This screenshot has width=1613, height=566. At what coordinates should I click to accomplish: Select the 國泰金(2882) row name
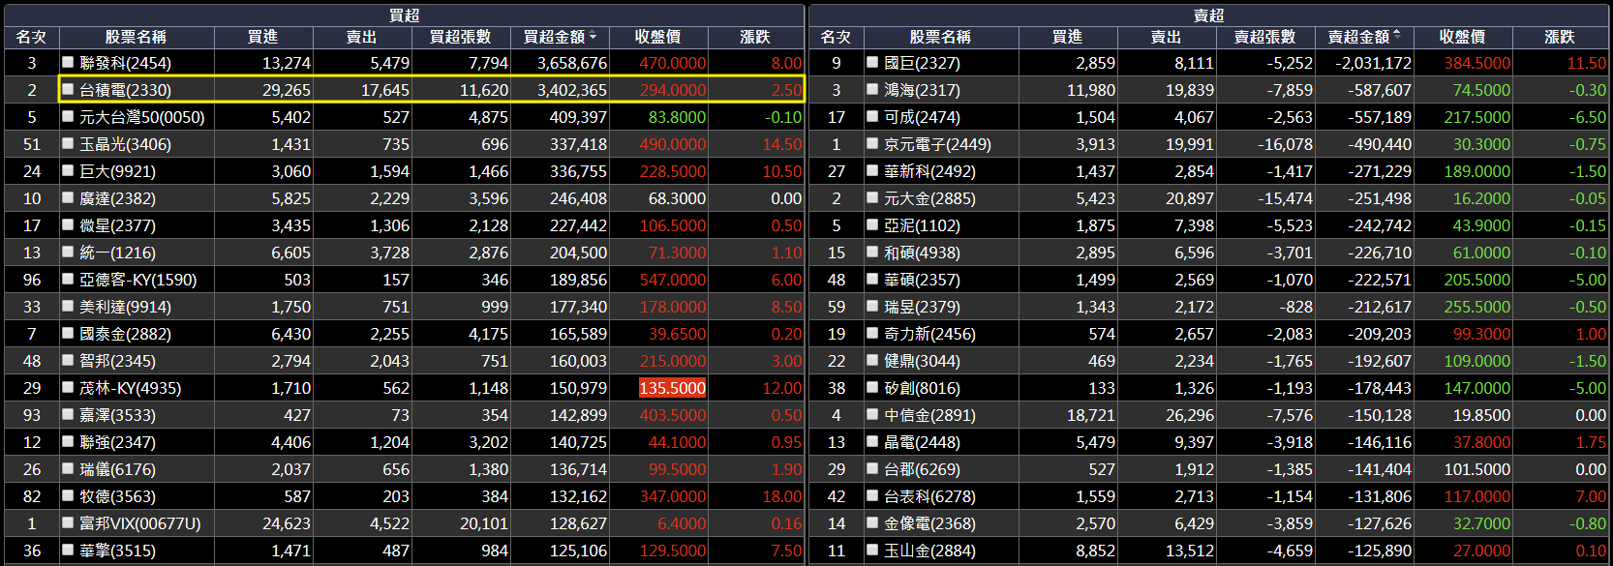point(125,334)
